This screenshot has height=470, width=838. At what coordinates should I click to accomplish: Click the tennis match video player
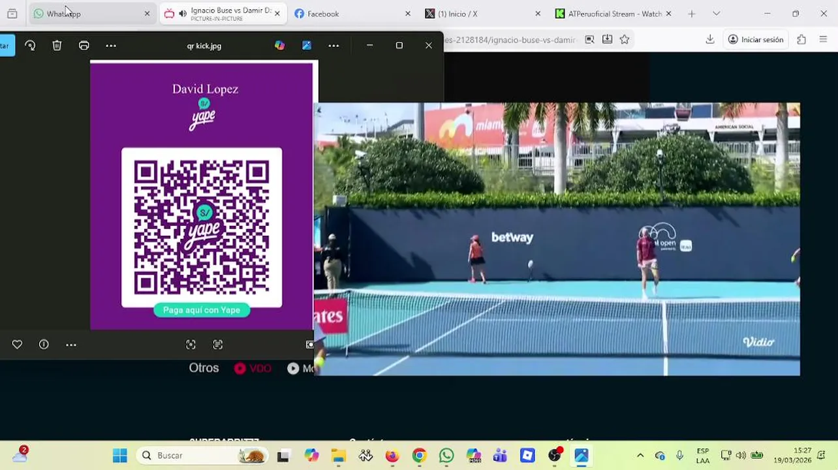click(x=557, y=239)
